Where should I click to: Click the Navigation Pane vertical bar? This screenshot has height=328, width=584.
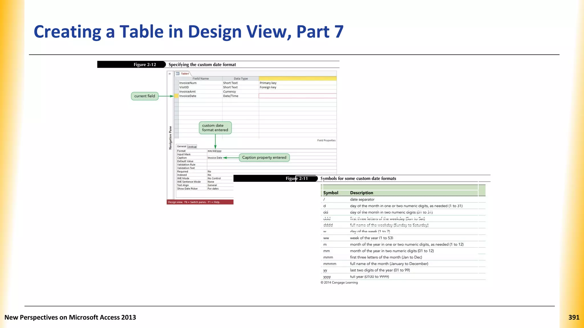(171, 138)
